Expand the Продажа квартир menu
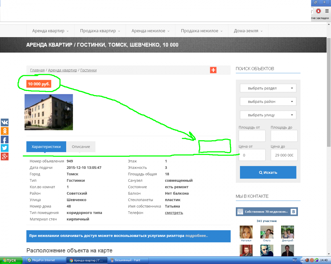The height and width of the screenshot is (264, 331). coord(100,31)
